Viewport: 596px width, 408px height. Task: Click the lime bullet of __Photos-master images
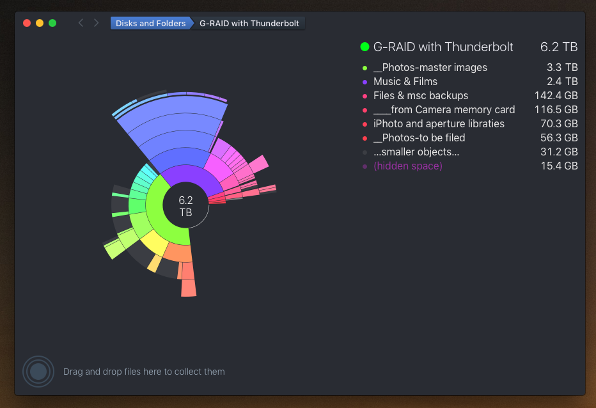(x=365, y=68)
